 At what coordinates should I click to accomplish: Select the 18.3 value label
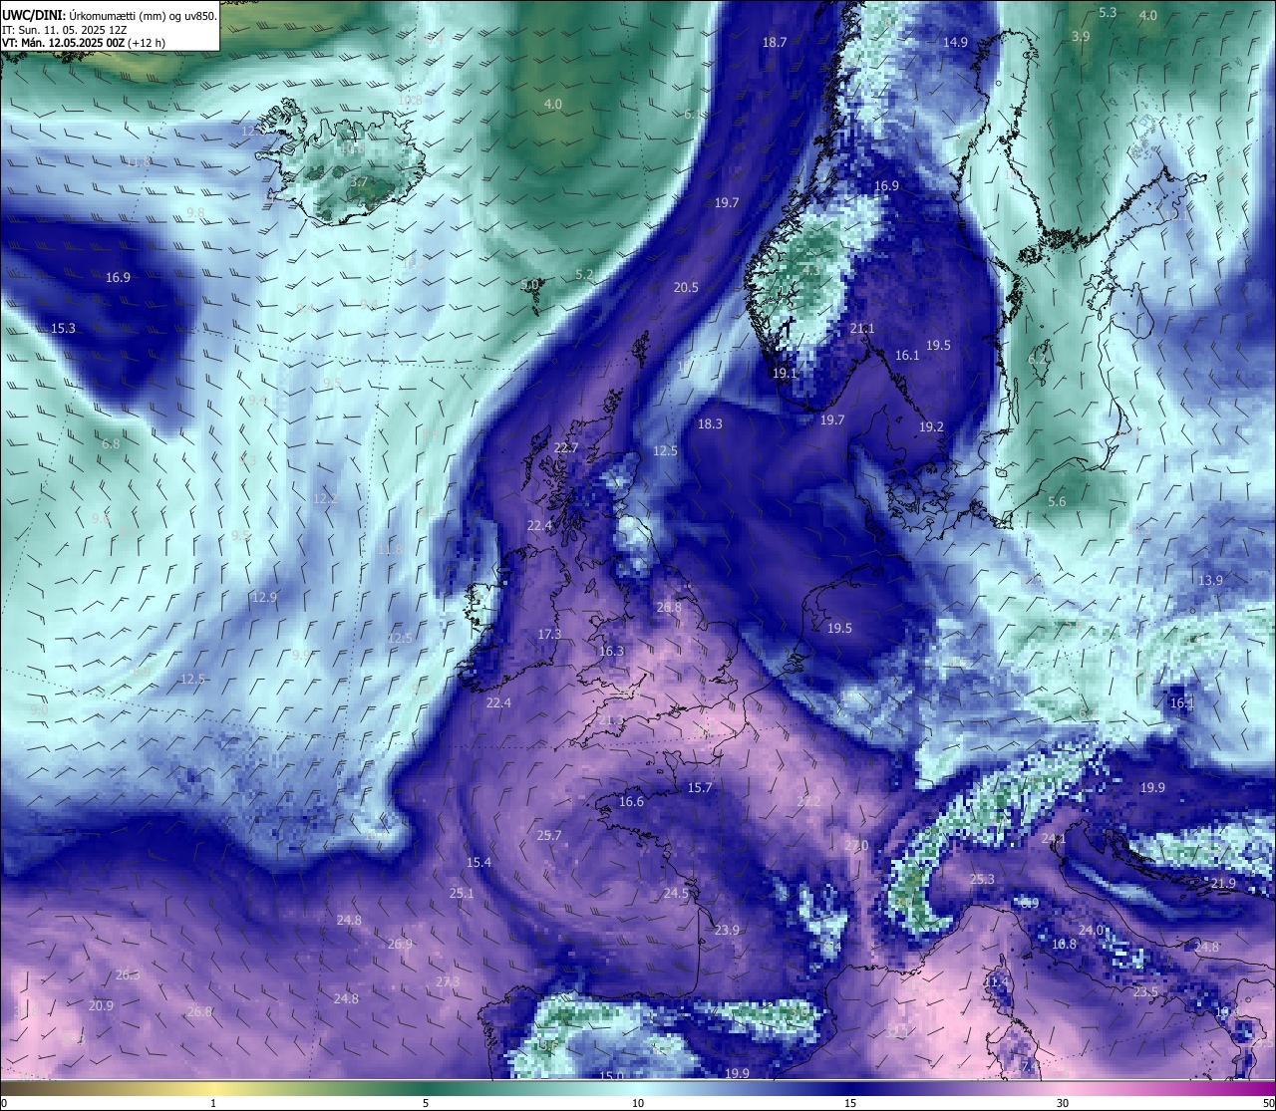[x=710, y=423]
